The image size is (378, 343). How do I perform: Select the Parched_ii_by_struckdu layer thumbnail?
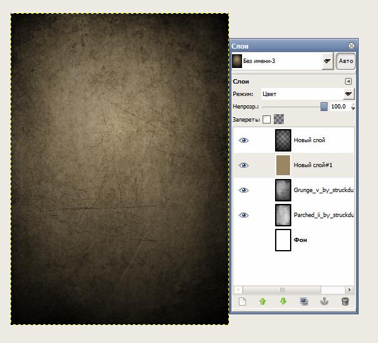[x=283, y=215]
